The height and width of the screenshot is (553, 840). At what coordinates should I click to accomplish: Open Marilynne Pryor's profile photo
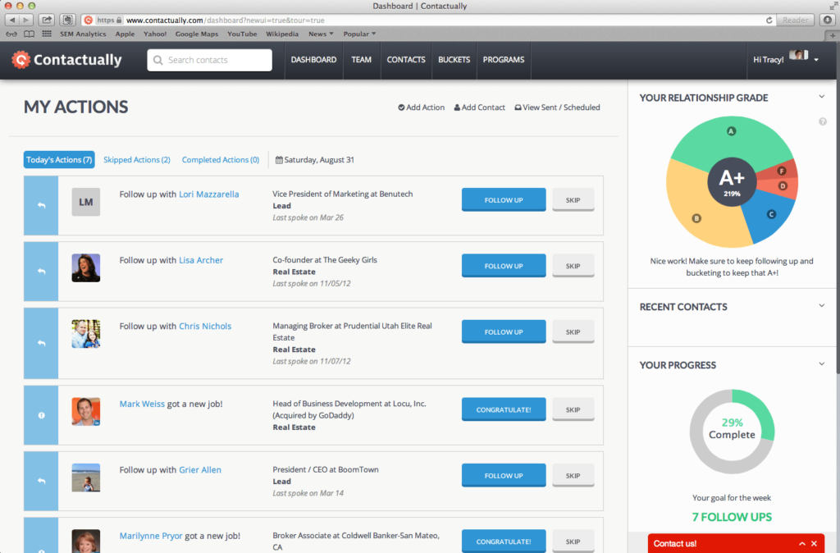[85, 542]
